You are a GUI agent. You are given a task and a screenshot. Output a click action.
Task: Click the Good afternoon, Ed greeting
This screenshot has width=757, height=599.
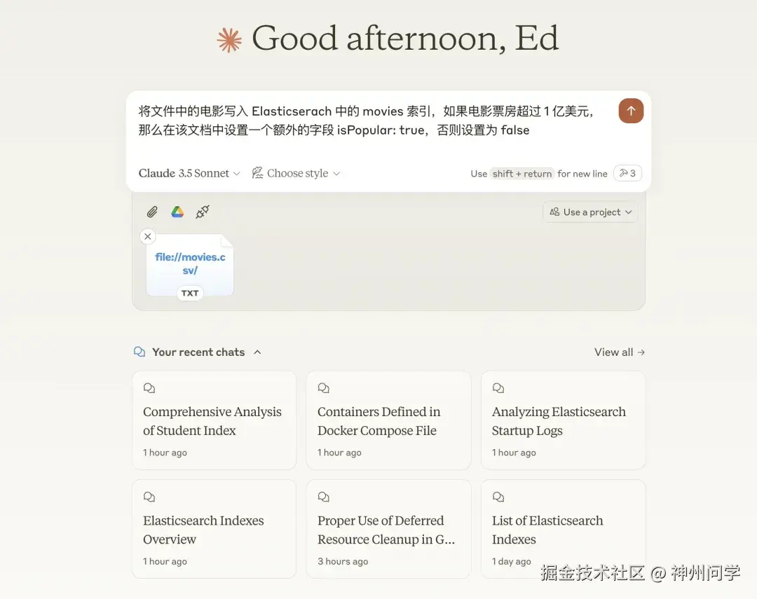[x=405, y=38]
